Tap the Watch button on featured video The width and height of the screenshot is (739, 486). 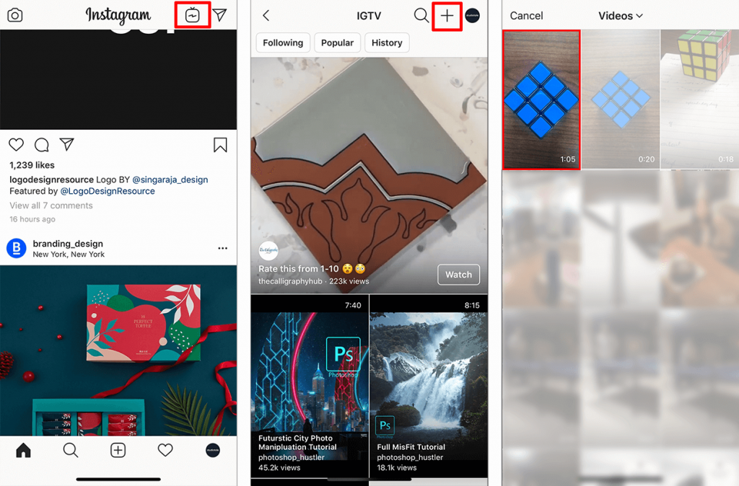tap(458, 275)
